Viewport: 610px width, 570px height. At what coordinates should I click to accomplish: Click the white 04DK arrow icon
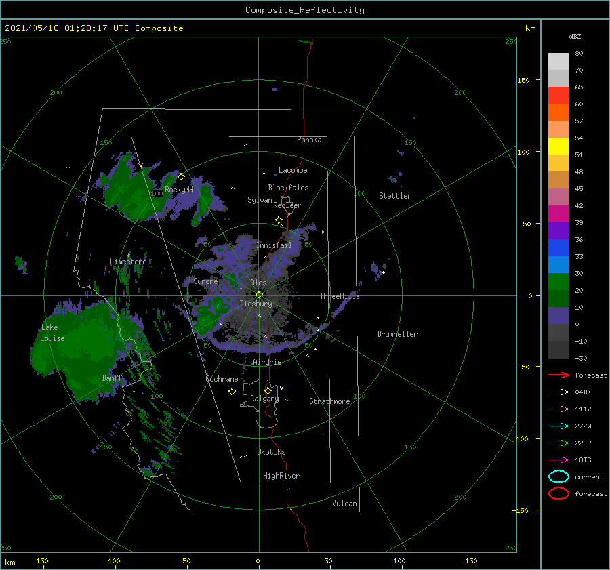click(x=558, y=392)
